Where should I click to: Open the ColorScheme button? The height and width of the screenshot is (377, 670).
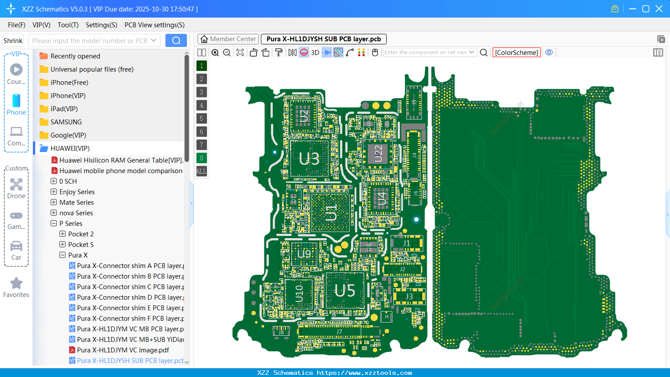click(x=516, y=52)
